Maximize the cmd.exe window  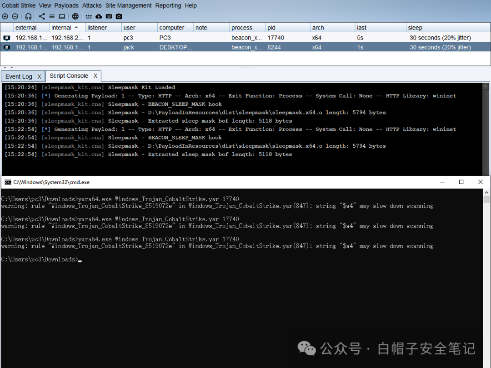pyautogui.click(x=461, y=182)
